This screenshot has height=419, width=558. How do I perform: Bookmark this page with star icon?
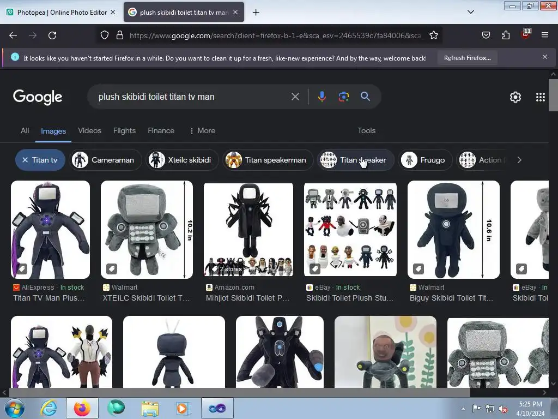pos(433,35)
